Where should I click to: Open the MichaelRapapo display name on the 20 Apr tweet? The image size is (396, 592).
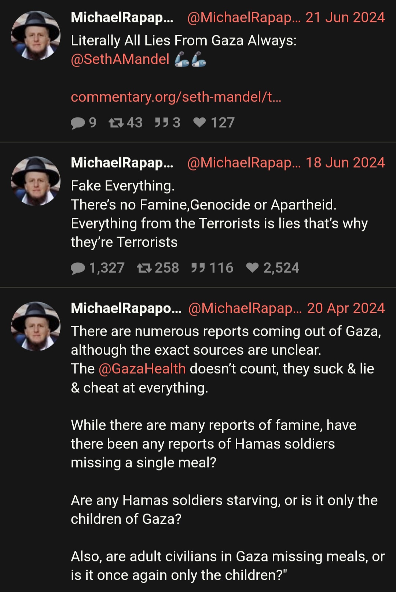[126, 308]
